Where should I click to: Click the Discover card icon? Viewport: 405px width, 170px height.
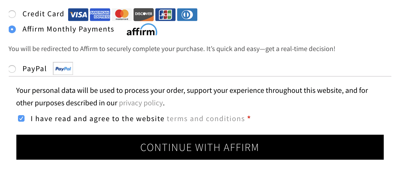tap(144, 15)
